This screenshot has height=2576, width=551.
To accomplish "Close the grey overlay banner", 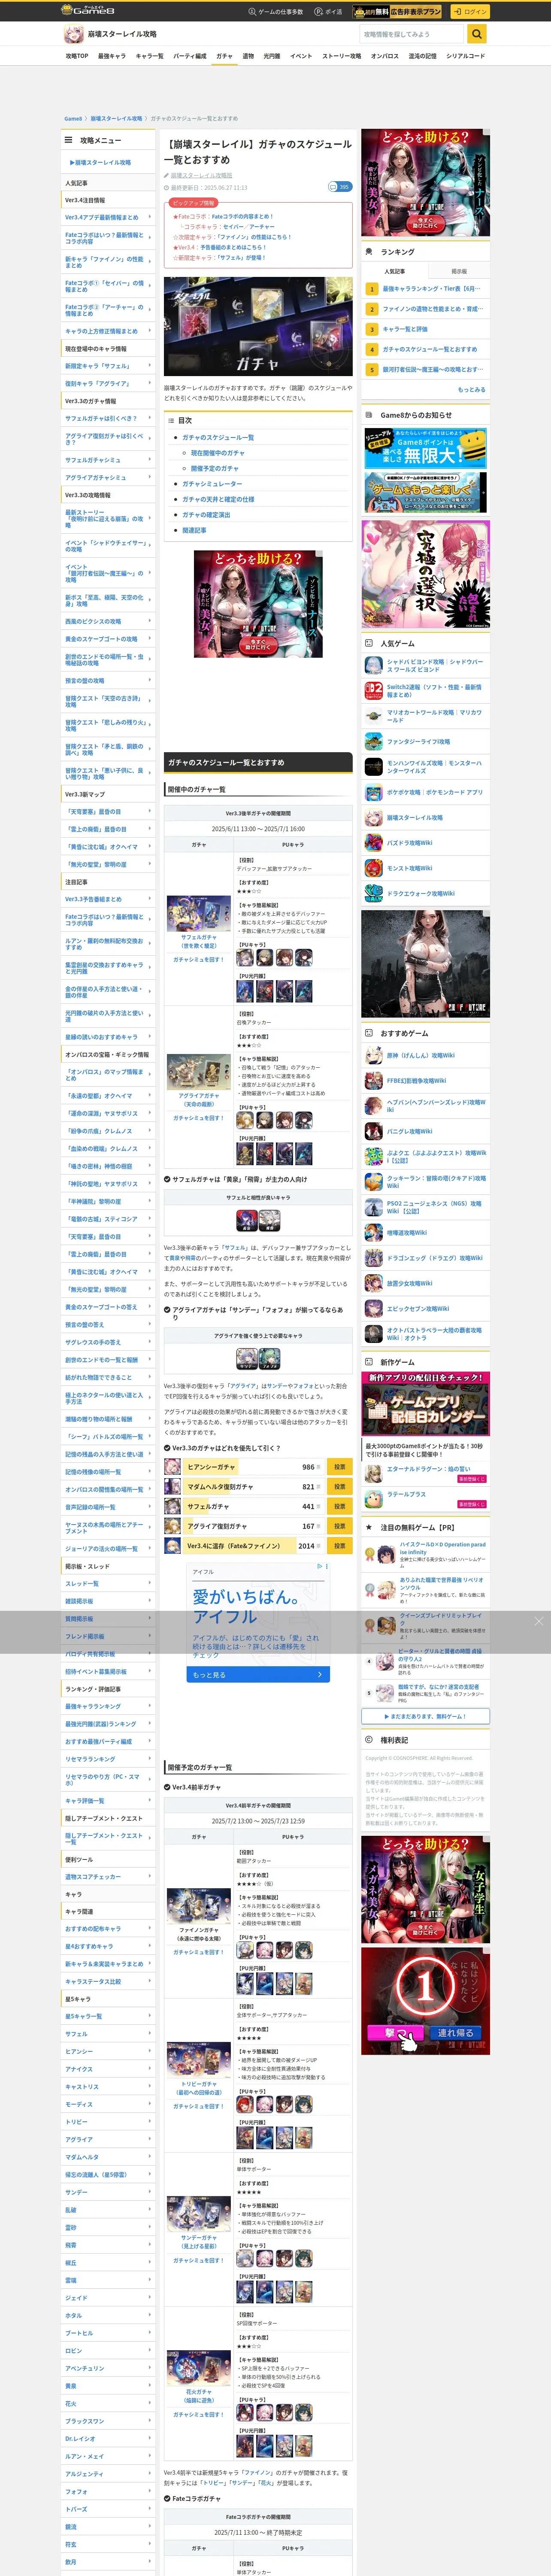I will pos(539,1621).
